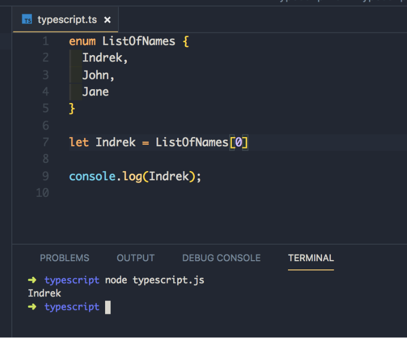Place cursor on the enum keyword
This screenshot has width=407, height=338.
click(82, 41)
